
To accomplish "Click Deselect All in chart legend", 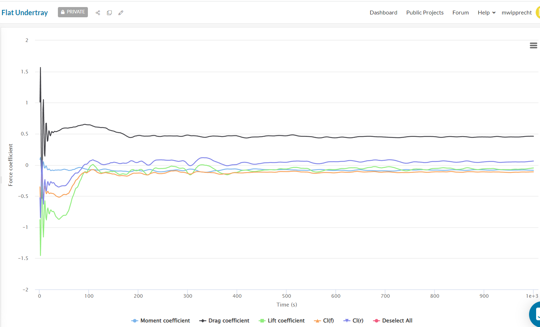I will 393,321.
